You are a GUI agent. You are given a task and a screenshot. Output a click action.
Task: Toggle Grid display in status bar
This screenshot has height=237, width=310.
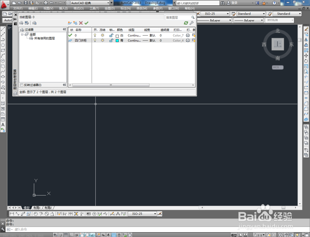pyautogui.click(x=66, y=235)
